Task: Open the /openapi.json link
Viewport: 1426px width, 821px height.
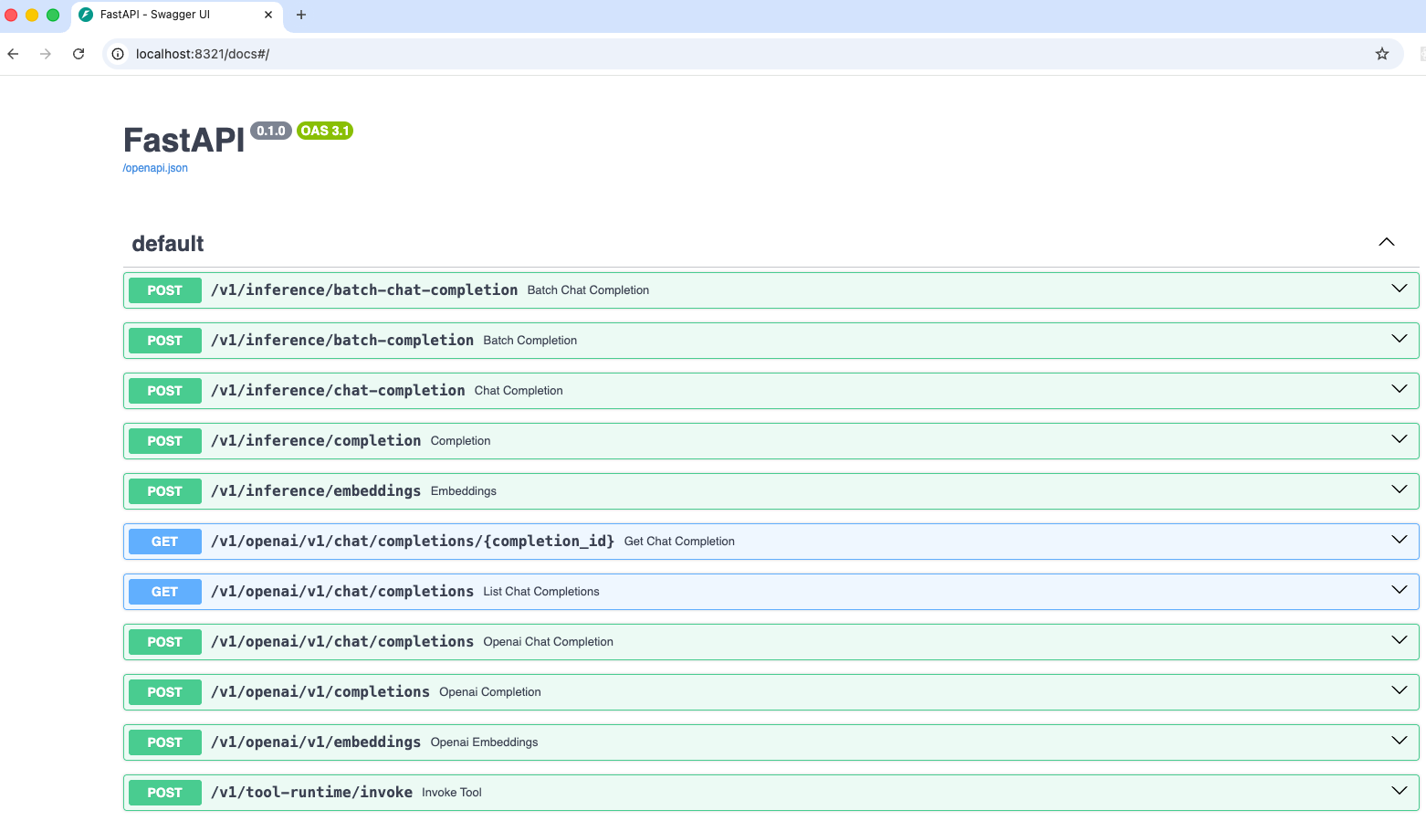Action: click(155, 168)
